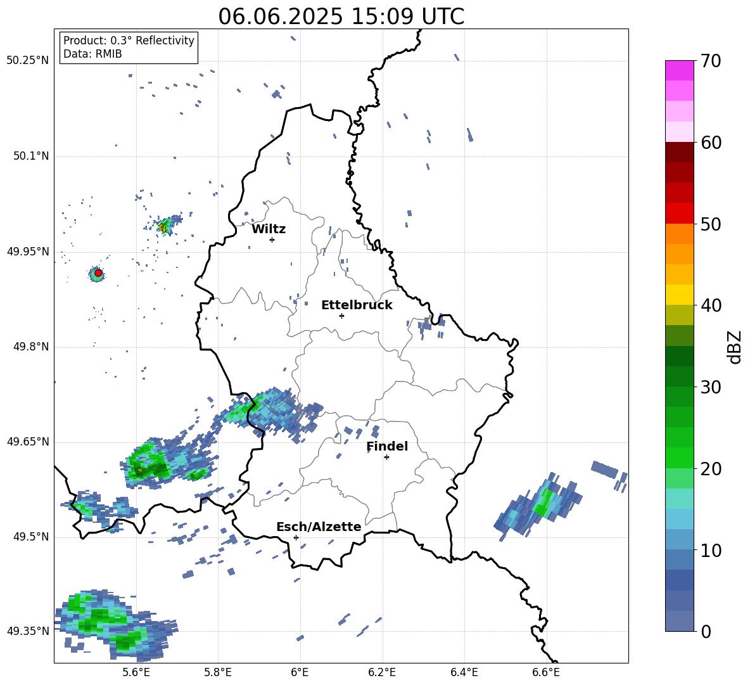Screen dimensions: 750x685
Task: Click the 5.6°E longitude label
Action: 136,672
